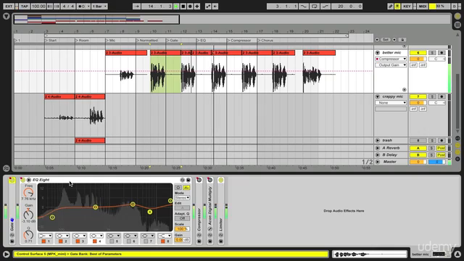Click the browser show/hide triangle
The width and height of the screenshot is (464, 261).
coord(7,17)
